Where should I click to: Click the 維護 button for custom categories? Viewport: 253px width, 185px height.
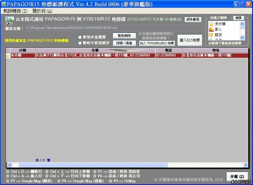point(238,18)
